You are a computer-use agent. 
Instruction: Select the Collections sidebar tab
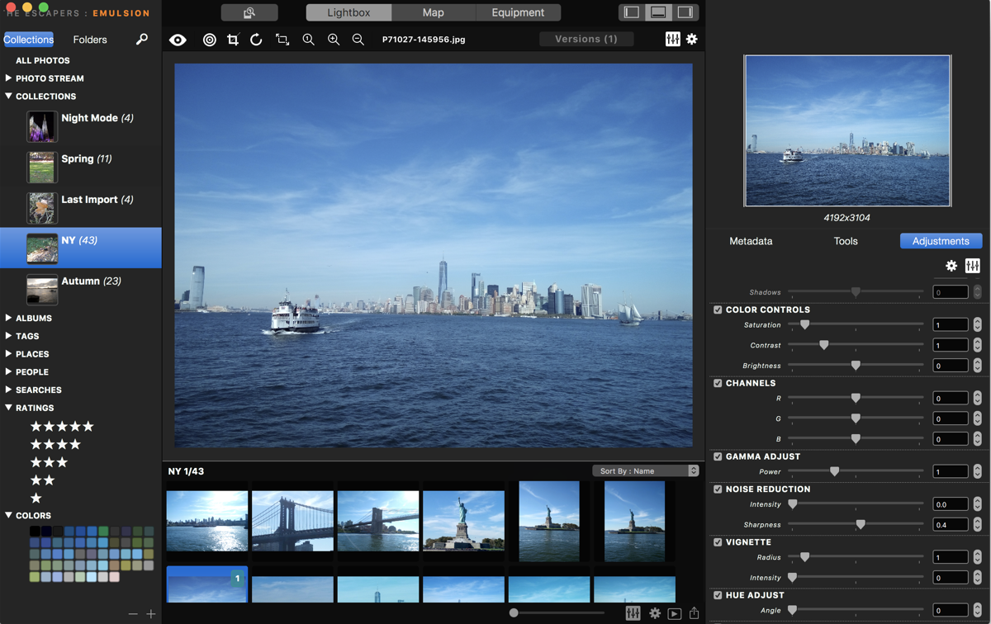click(x=28, y=40)
